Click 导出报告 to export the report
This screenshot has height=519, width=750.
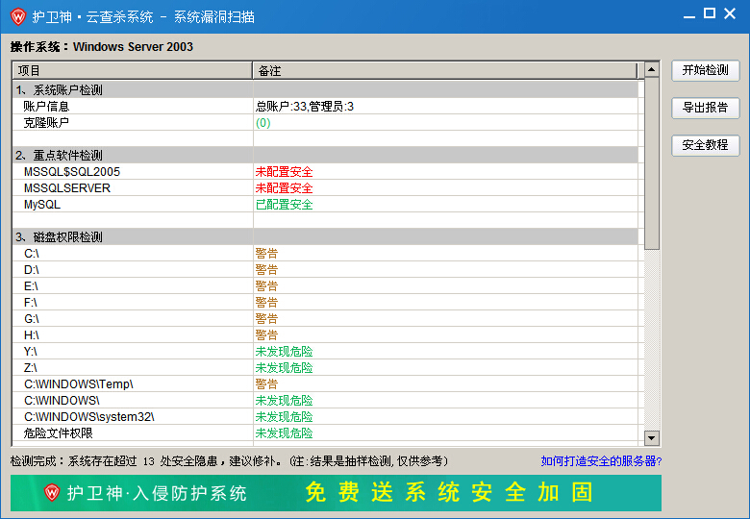[706, 108]
